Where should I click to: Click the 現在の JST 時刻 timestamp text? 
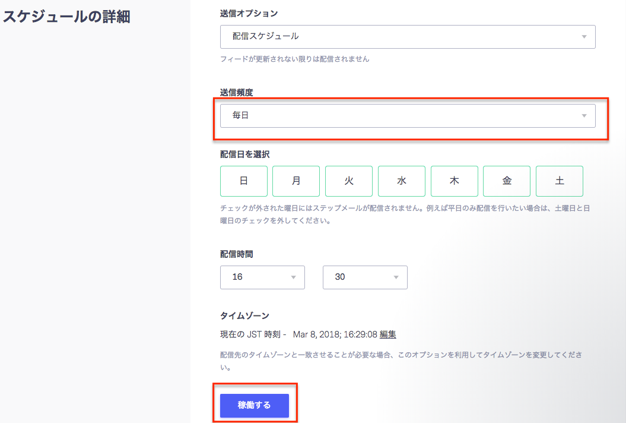[x=298, y=334]
